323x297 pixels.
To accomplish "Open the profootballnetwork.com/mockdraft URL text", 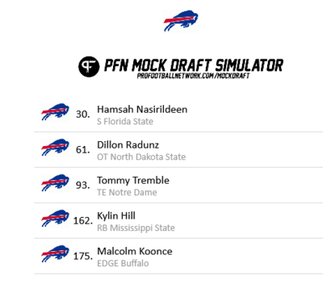I will coord(193,76).
